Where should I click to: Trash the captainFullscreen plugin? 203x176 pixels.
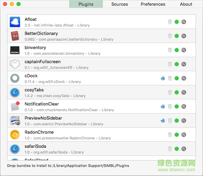click(x=170, y=64)
